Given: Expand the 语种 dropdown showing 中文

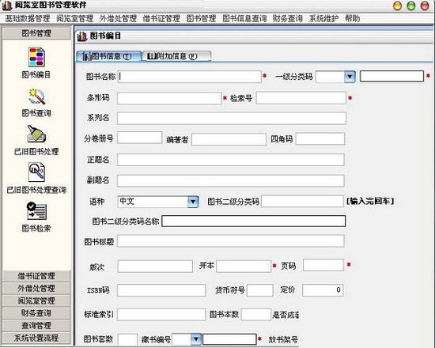Looking at the screenshot, I should click(x=193, y=202).
